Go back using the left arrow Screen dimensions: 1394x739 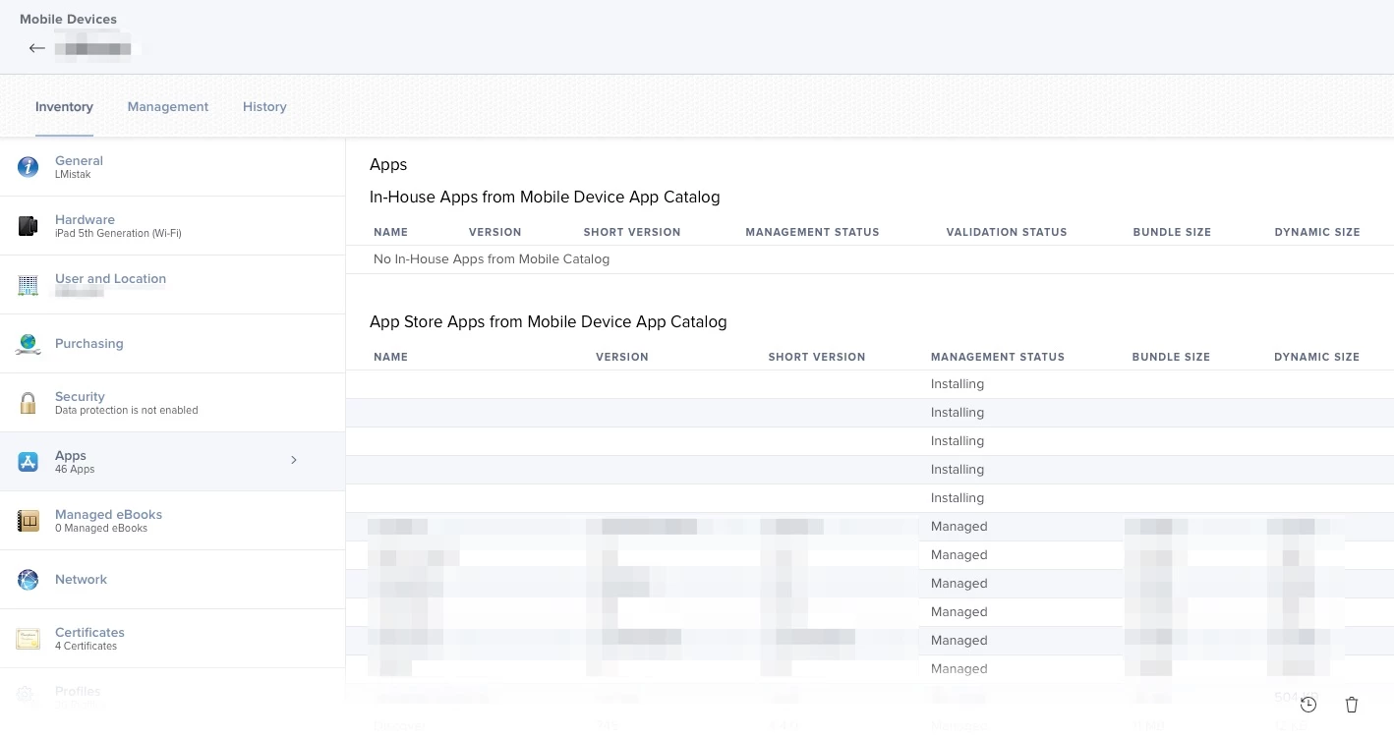(x=37, y=48)
